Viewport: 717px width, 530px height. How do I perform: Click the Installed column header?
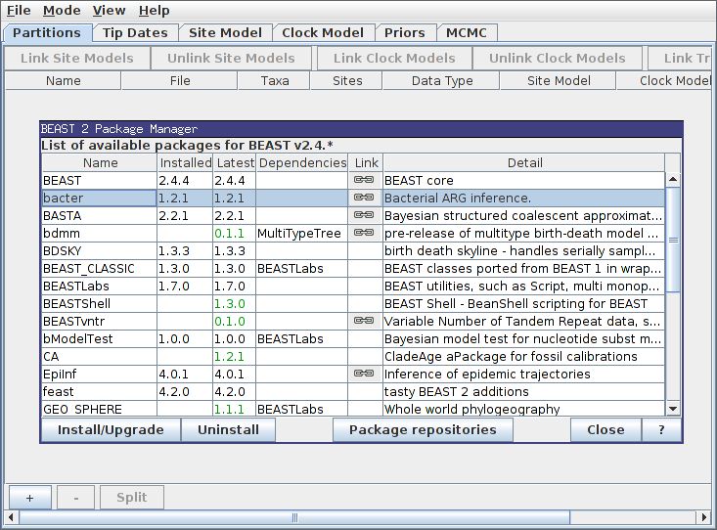[185, 162]
